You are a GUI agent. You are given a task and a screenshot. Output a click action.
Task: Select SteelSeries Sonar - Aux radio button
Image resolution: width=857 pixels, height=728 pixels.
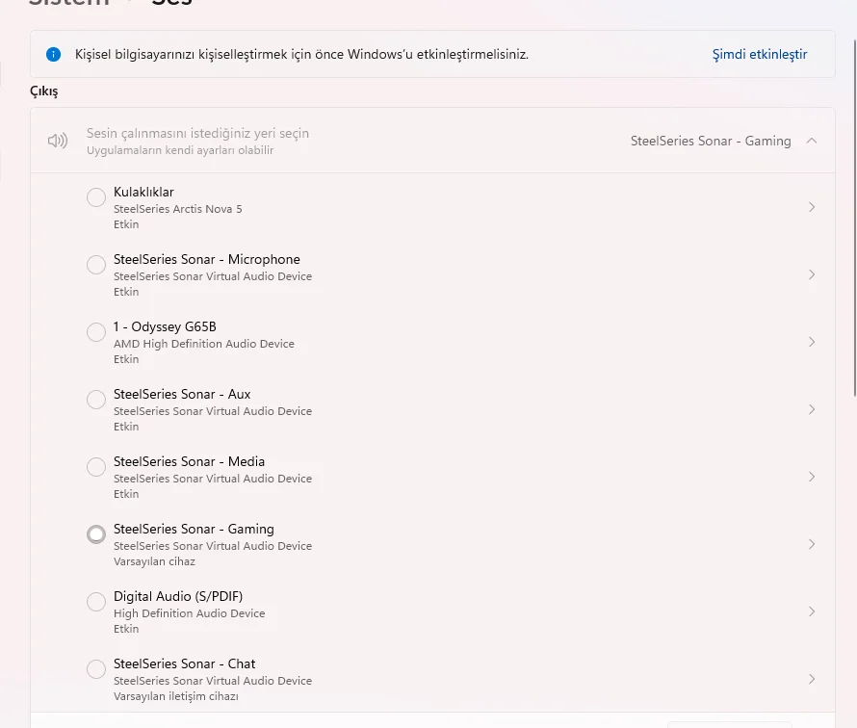pos(96,400)
